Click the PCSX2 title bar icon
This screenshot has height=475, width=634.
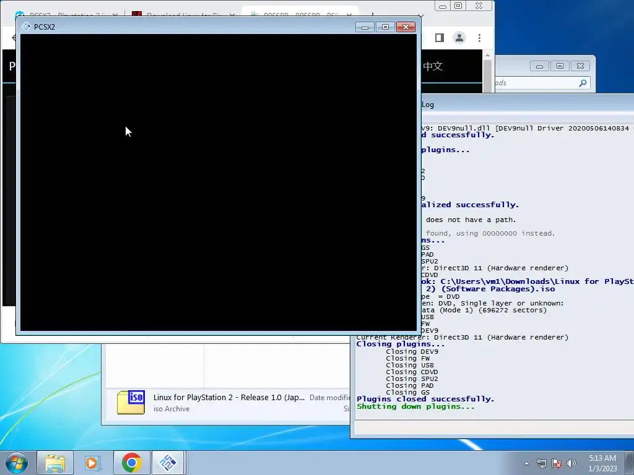pos(26,27)
